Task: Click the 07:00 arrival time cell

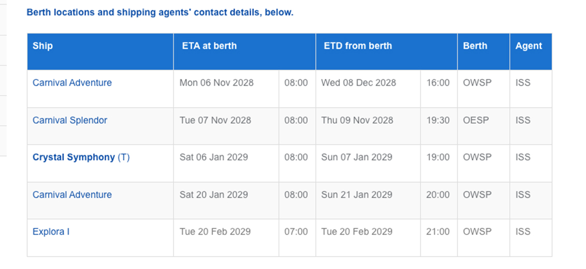Action: click(x=296, y=232)
